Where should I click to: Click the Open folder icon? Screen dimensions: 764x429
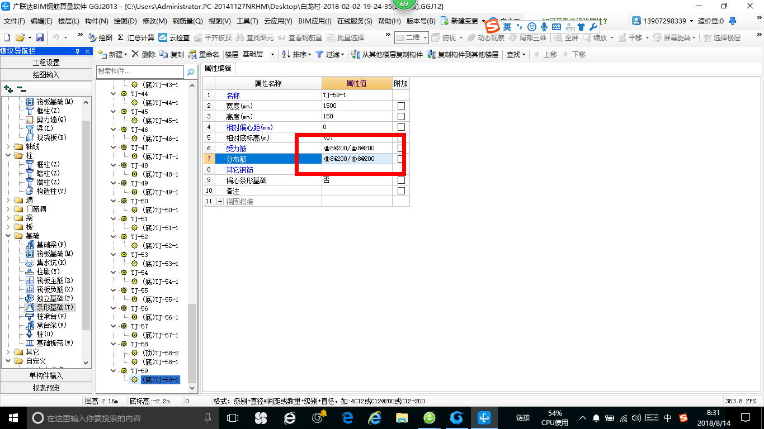20,37
